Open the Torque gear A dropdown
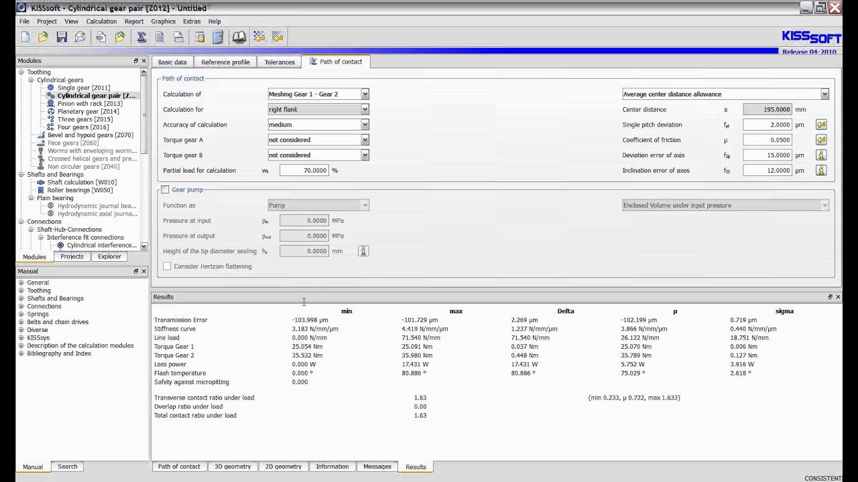858x482 pixels. click(x=365, y=140)
